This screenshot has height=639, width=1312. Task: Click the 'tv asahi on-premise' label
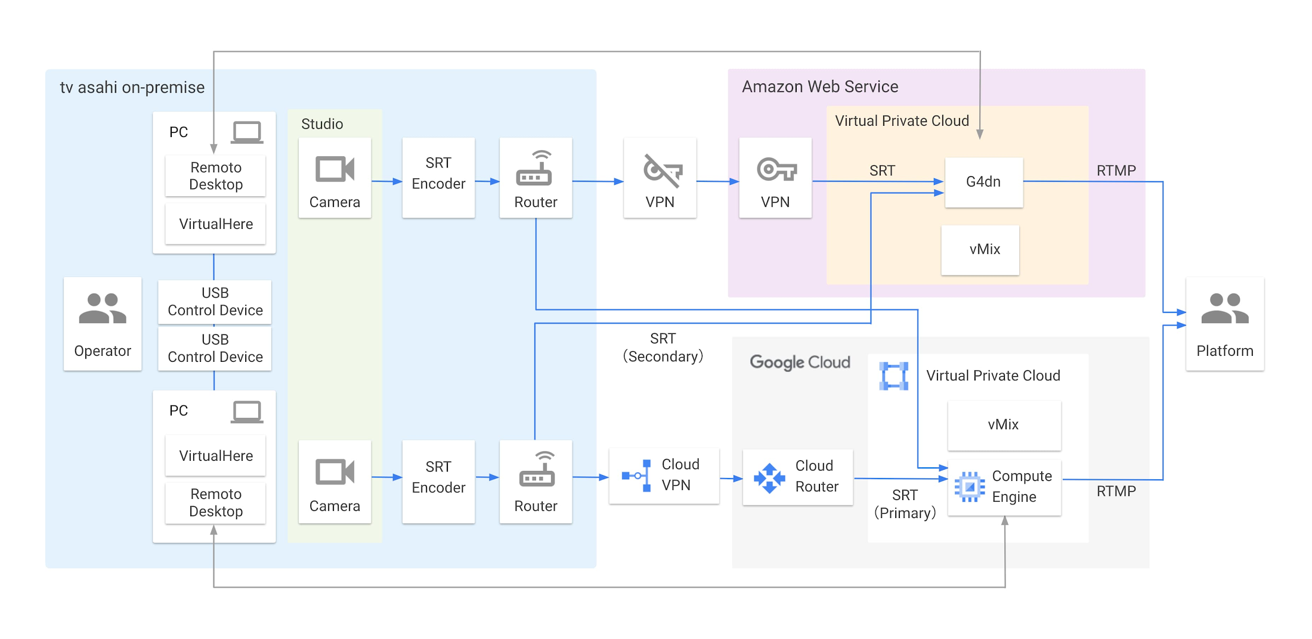pos(132,88)
